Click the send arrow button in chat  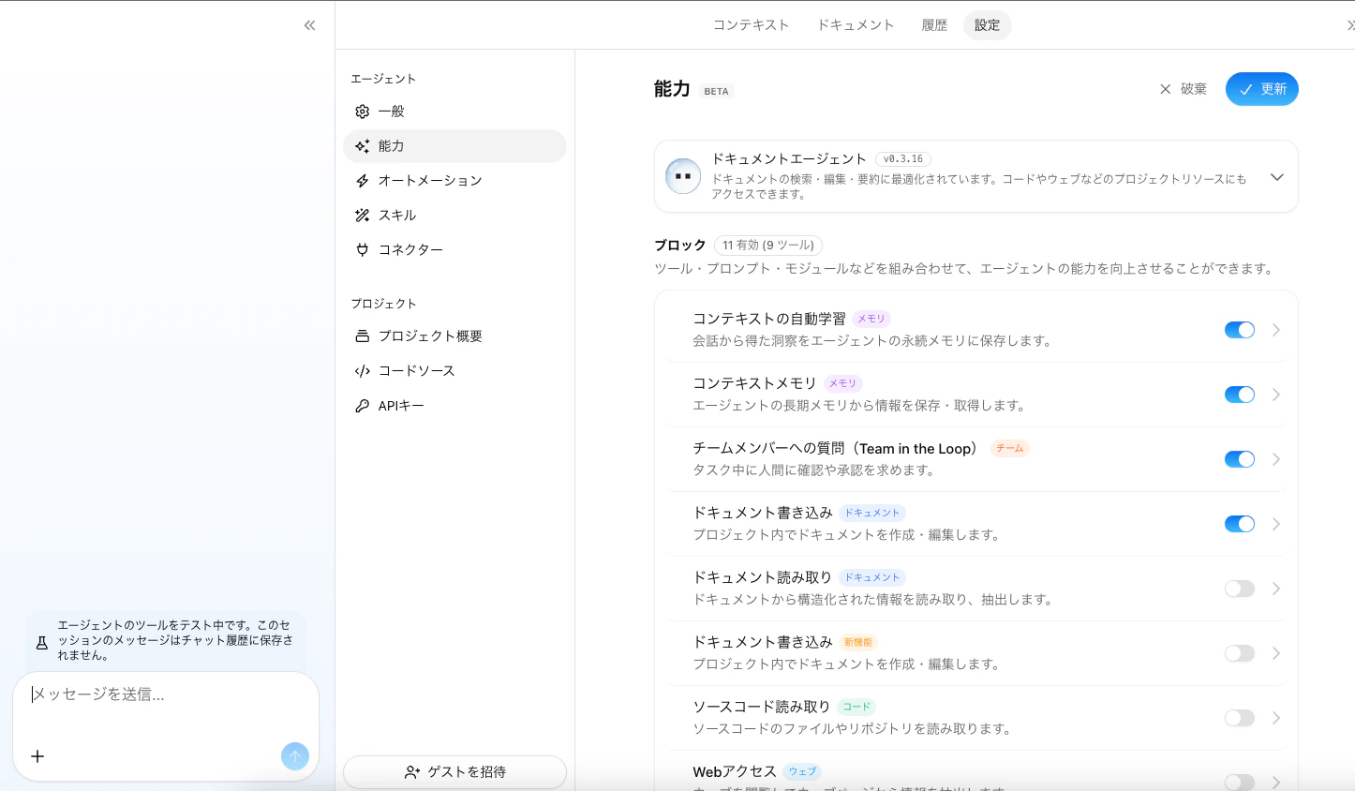pyautogui.click(x=295, y=756)
